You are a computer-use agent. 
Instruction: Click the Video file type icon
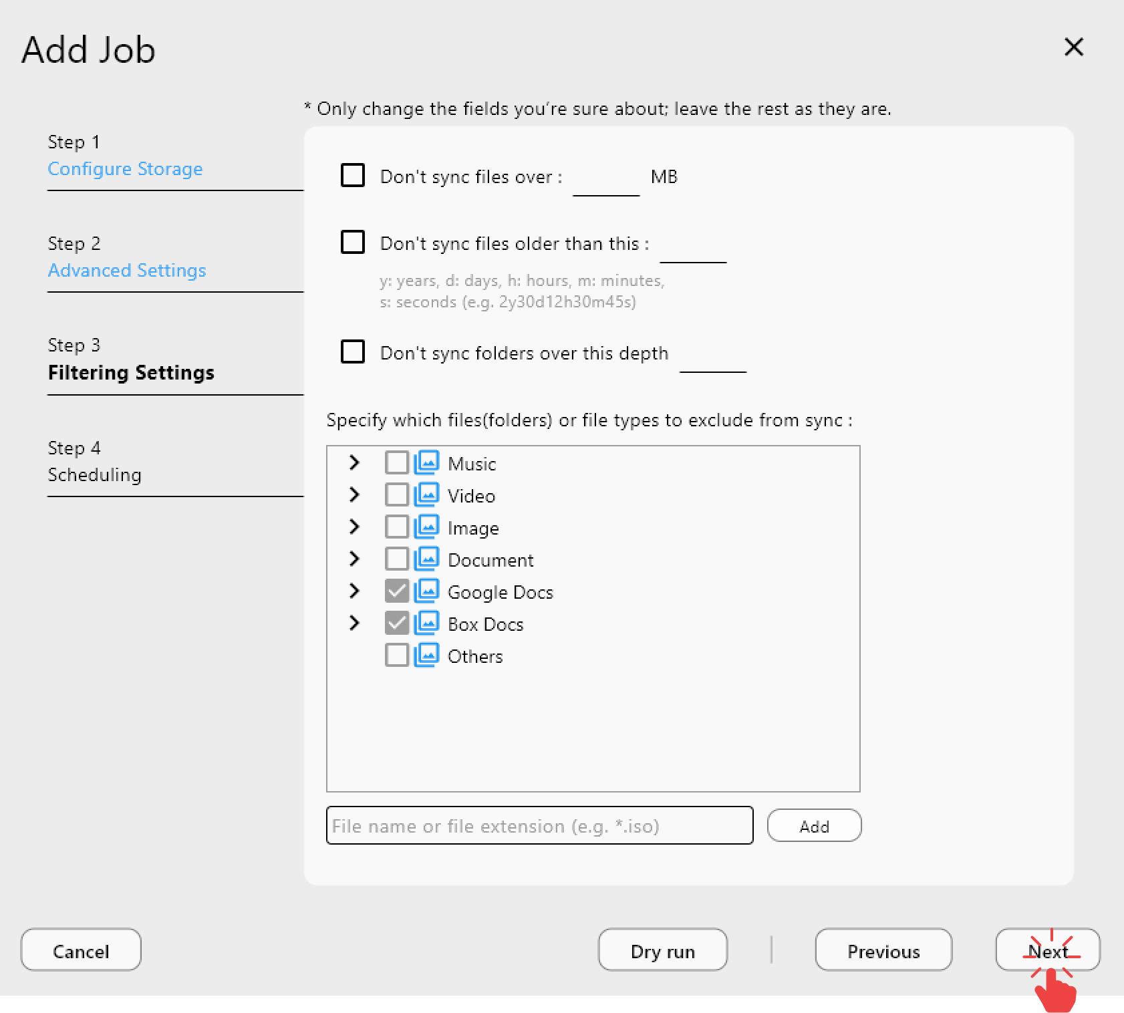tap(427, 494)
